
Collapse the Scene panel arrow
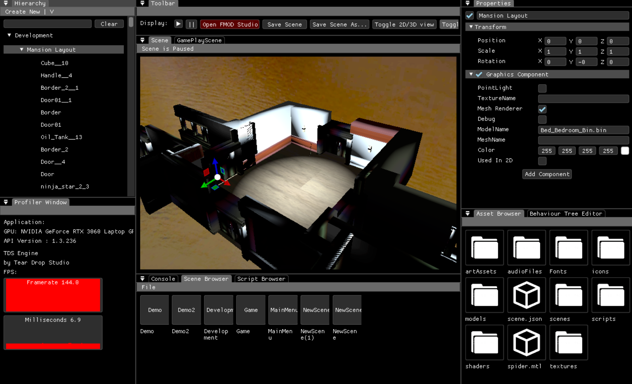click(x=143, y=40)
